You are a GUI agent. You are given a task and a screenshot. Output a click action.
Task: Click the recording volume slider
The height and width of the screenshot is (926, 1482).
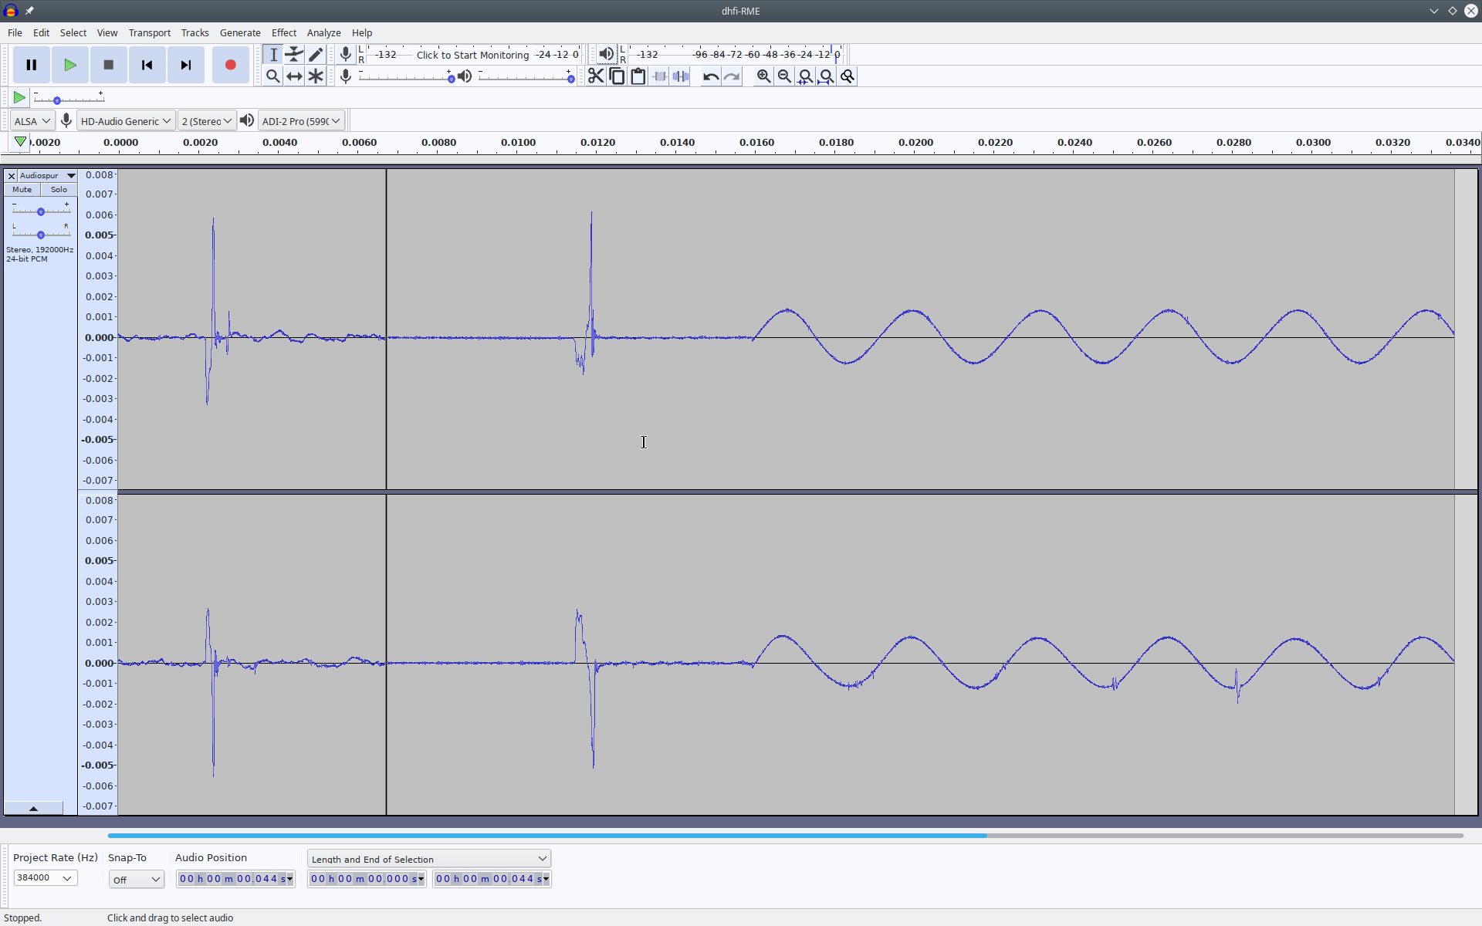[405, 76]
